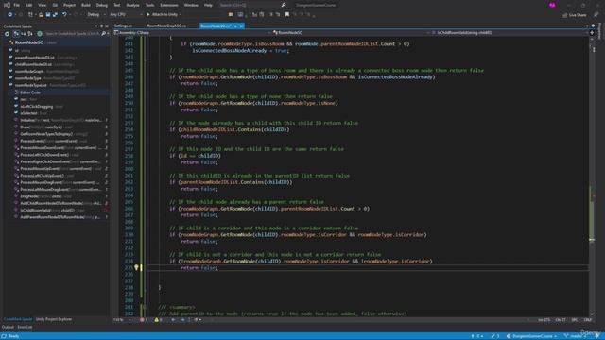Focus the Visual Studio search box
Image resolution: width=605 pixels, height=340 pixels.
coord(252,5)
